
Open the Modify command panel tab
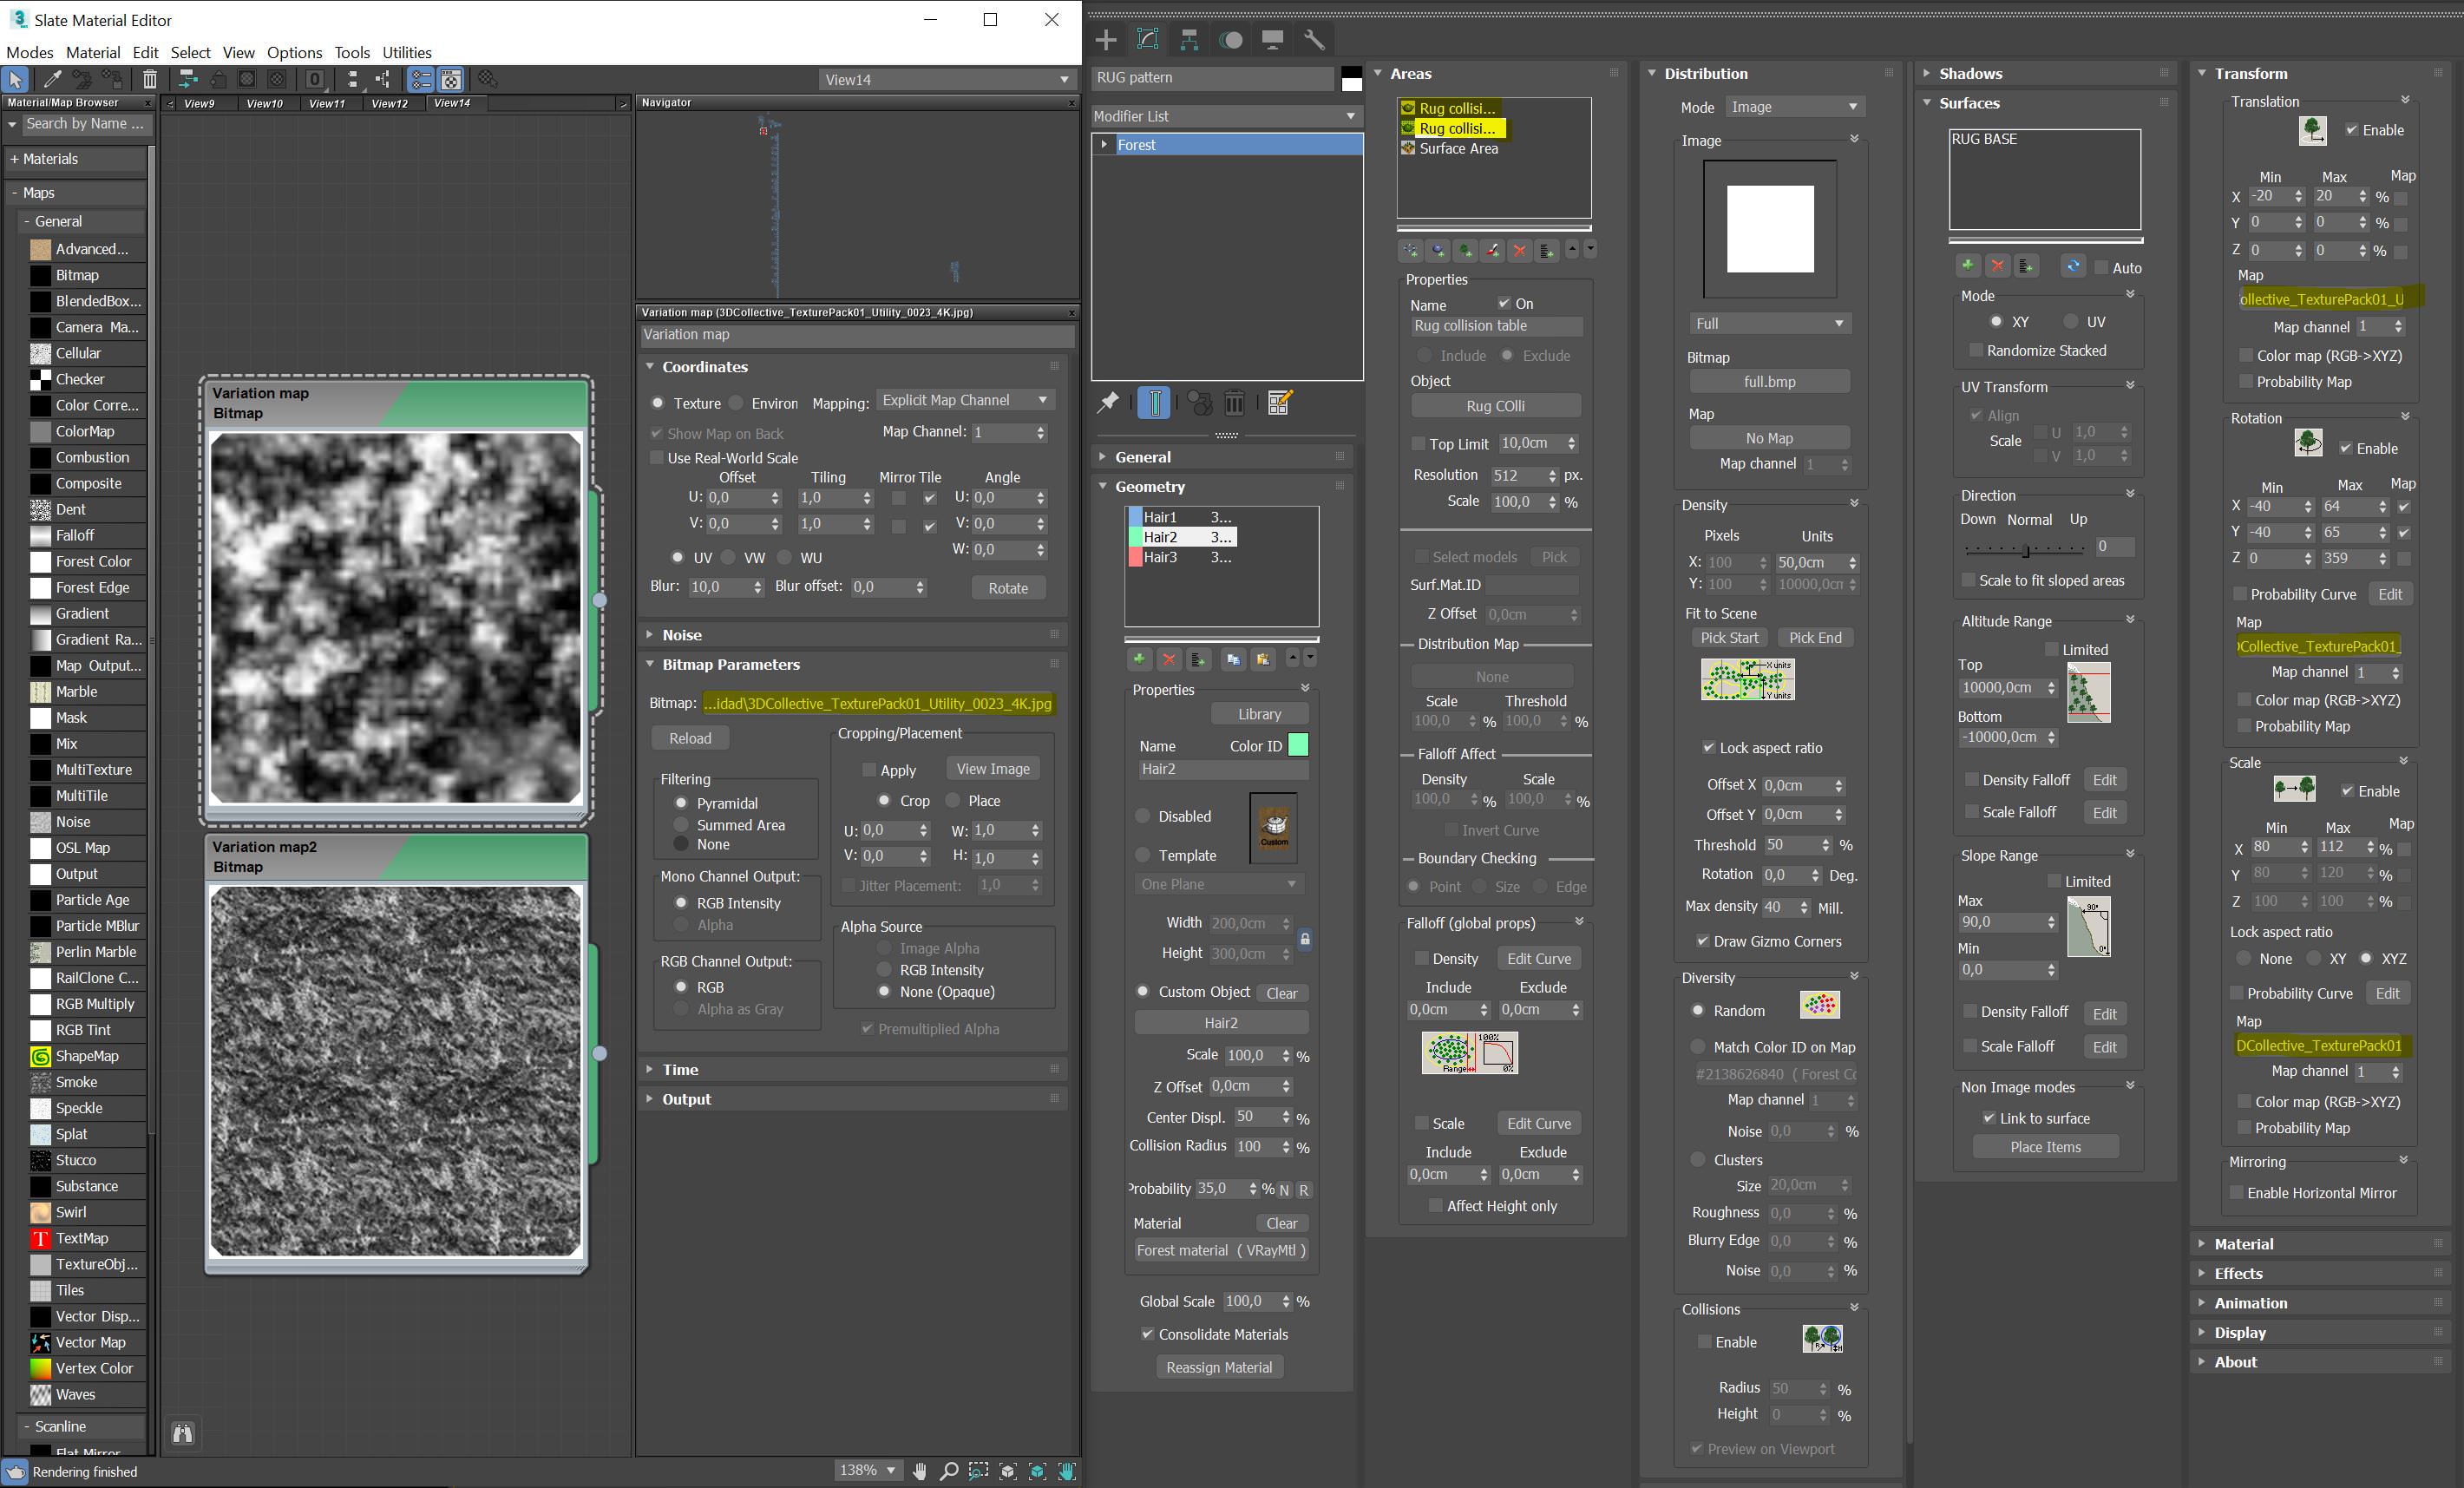pos(1147,40)
